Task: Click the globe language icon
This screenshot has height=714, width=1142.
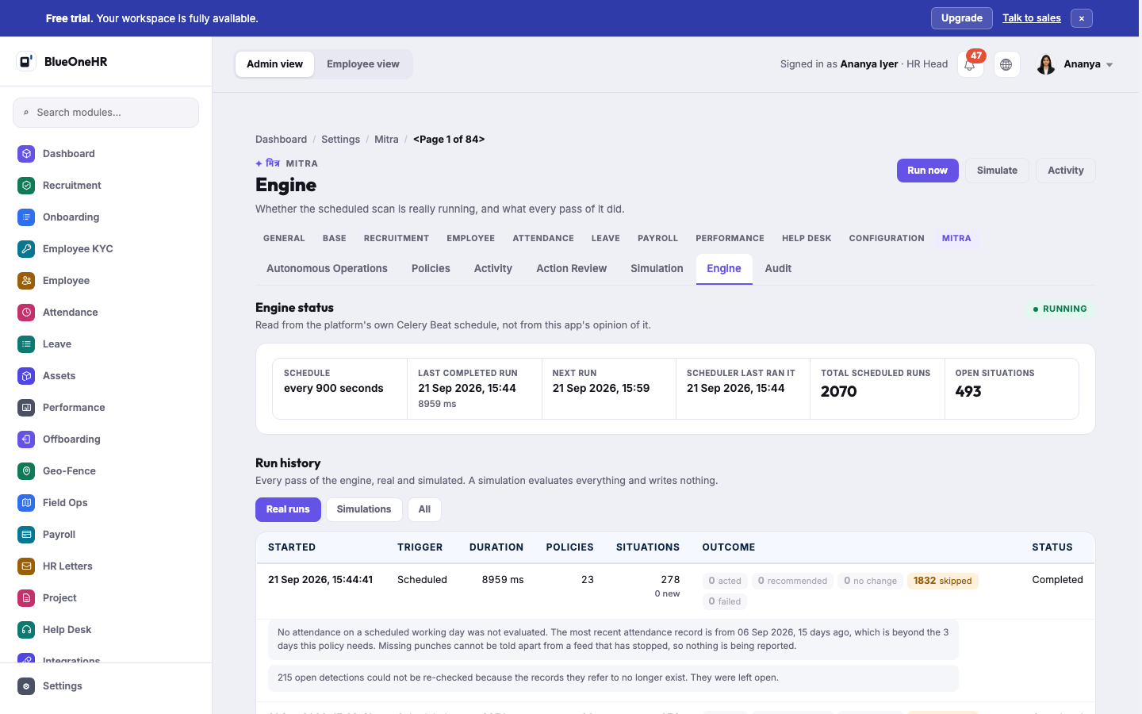Action: 1006,64
